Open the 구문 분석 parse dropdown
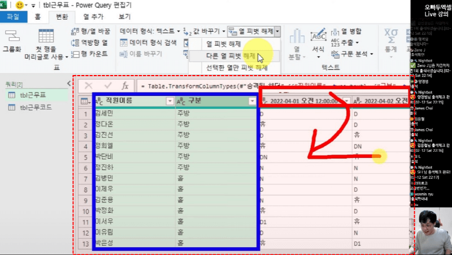 pyautogui.click(x=352, y=54)
